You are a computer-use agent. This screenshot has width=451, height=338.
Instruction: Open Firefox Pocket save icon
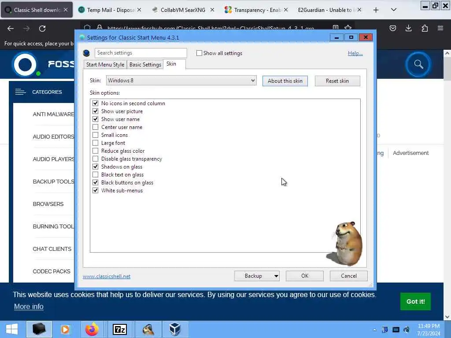392,28
